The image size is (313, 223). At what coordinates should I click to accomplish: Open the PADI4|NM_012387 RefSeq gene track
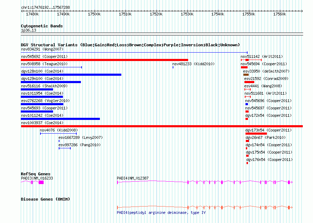[205, 182]
